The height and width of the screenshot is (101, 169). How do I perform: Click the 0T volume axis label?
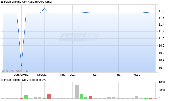(160, 98)
